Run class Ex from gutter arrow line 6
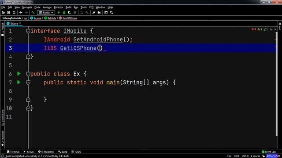Image resolution: width=282 pixels, height=158 pixels. tap(19, 74)
